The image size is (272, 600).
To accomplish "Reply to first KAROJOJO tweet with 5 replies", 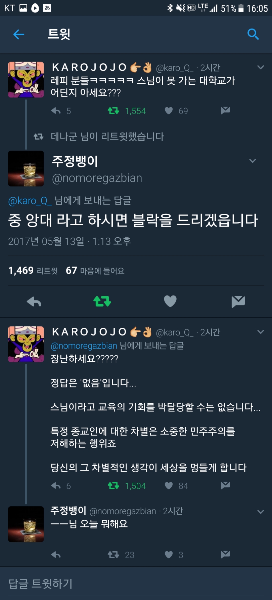I will pyautogui.click(x=56, y=111).
